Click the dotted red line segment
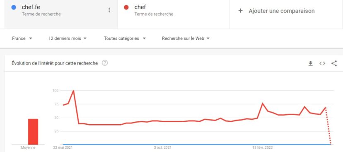This screenshot has height=152, width=343. [x=328, y=126]
